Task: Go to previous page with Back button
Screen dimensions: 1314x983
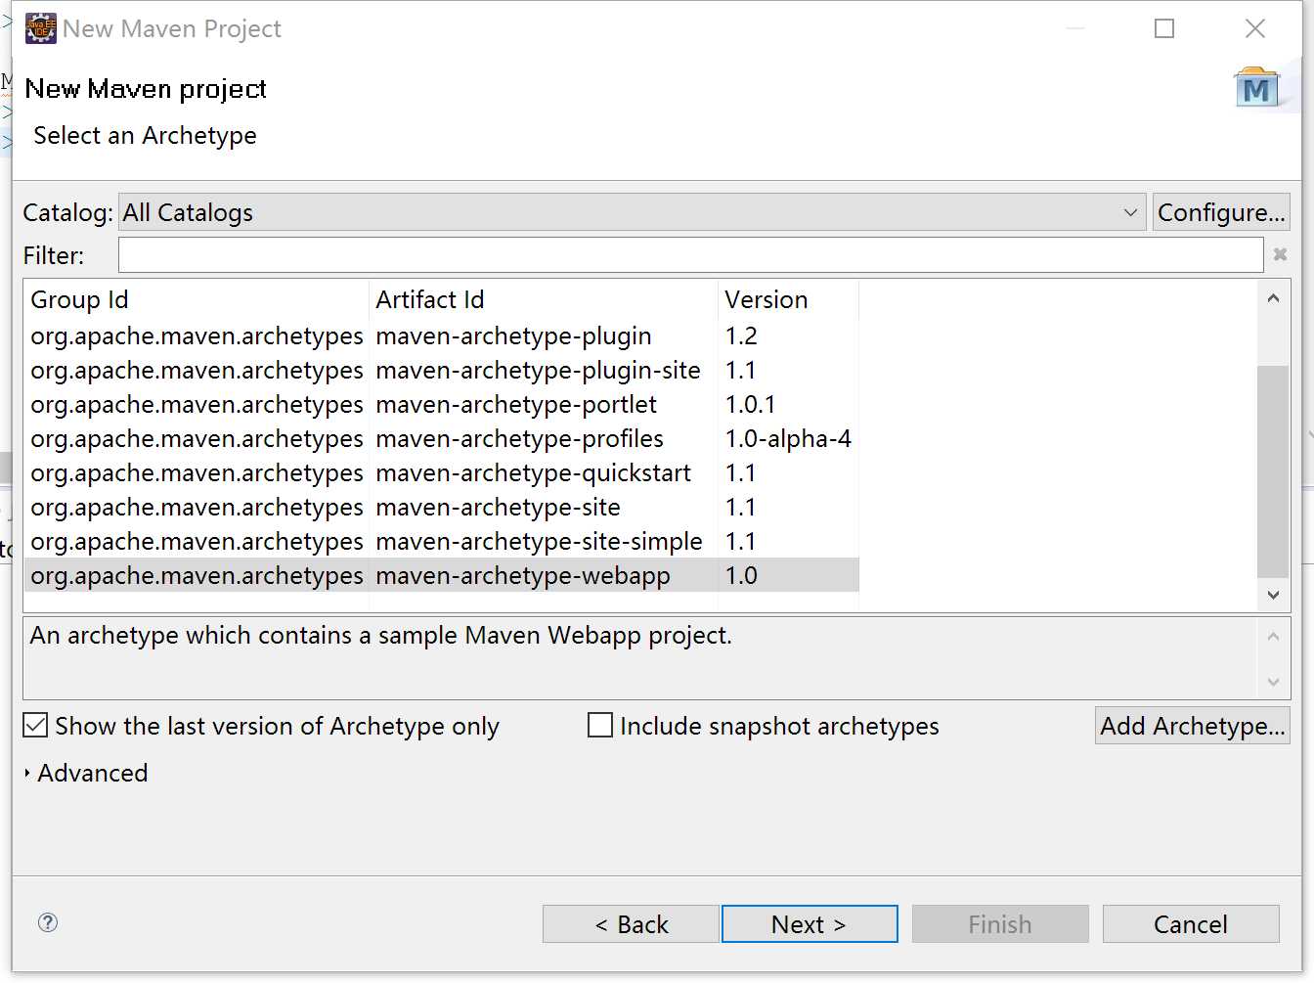Action: pos(631,924)
